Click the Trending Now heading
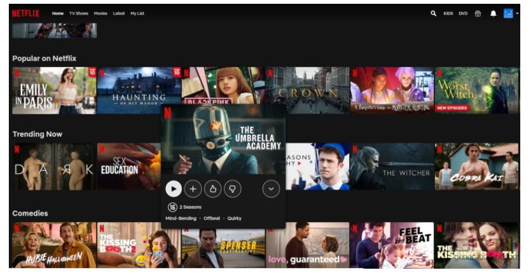The image size is (531, 275). (37, 134)
